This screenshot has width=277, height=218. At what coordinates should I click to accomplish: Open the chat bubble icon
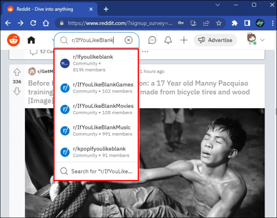click(152, 40)
